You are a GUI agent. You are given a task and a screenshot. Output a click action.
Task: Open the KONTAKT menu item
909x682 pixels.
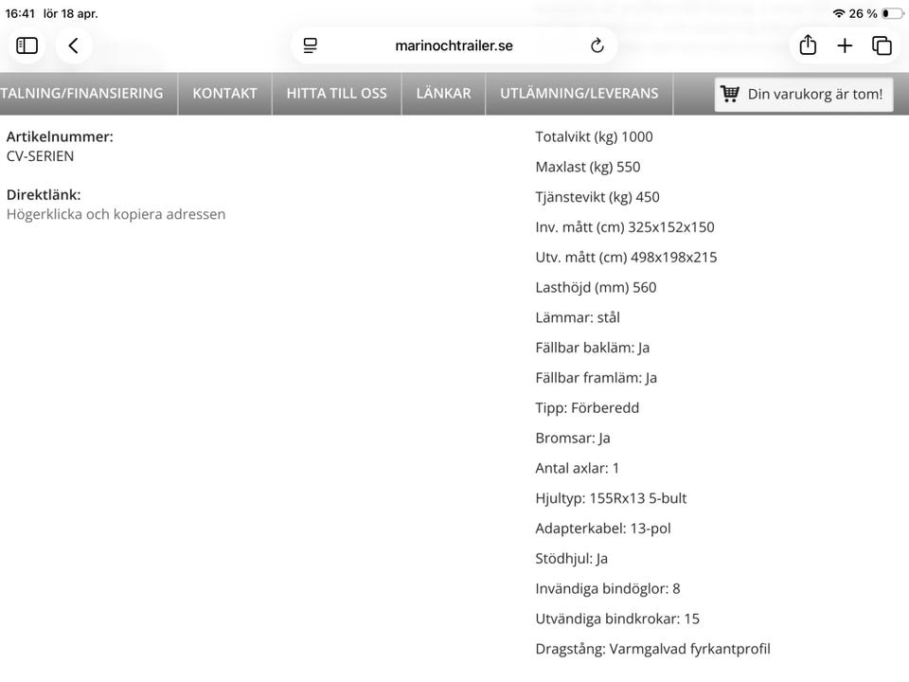pos(224,94)
